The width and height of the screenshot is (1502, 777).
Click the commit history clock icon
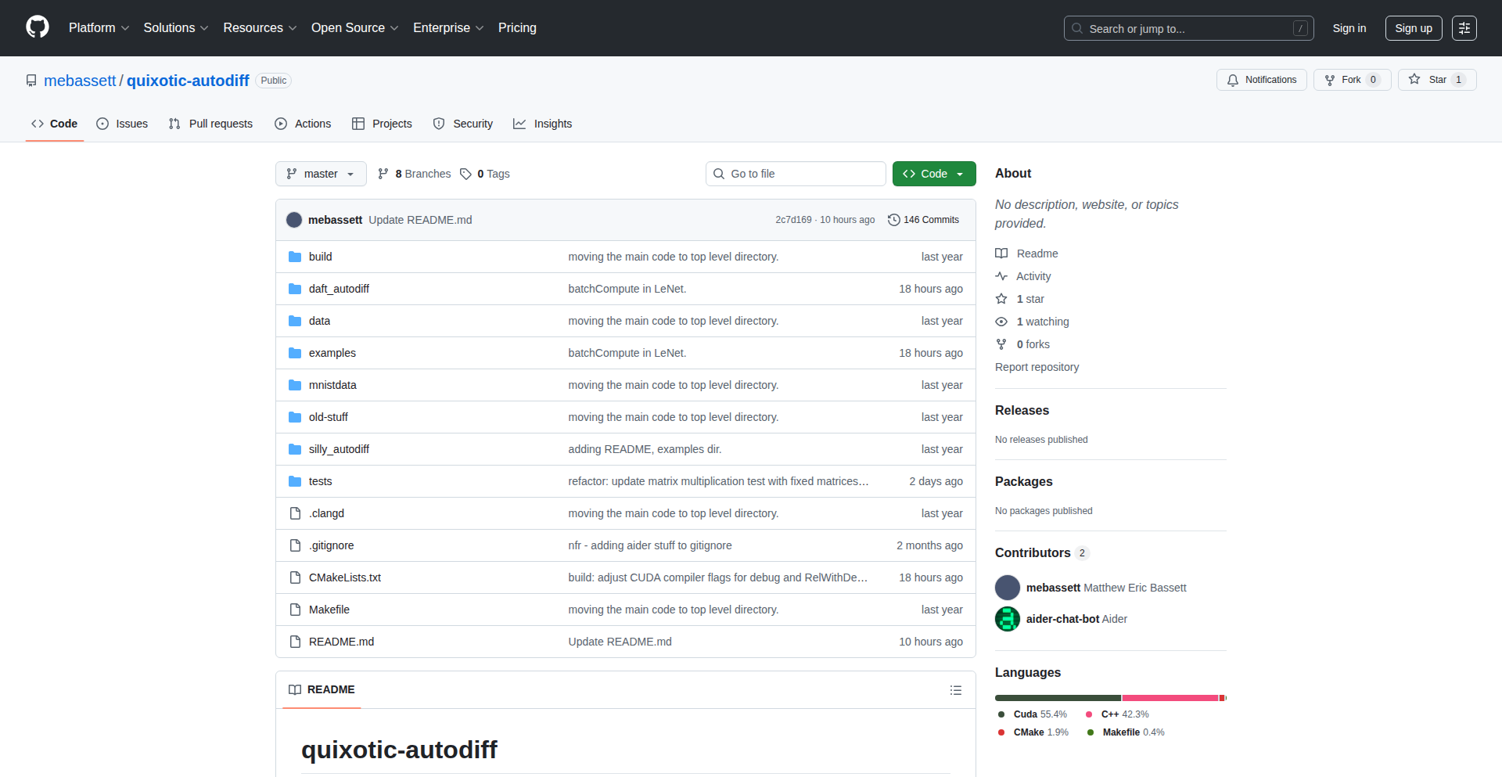[893, 220]
